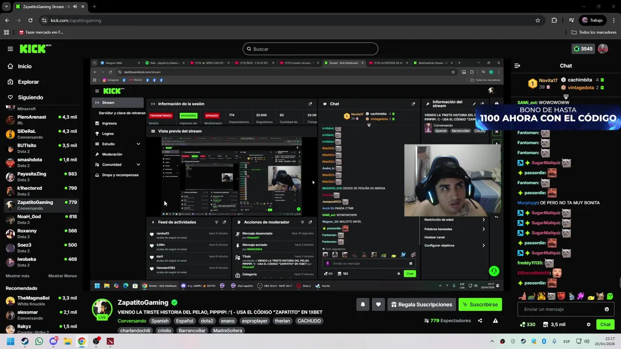The height and width of the screenshot is (349, 621).
Task: Collapse the chat panel with arrow icon
Action: [x=517, y=66]
